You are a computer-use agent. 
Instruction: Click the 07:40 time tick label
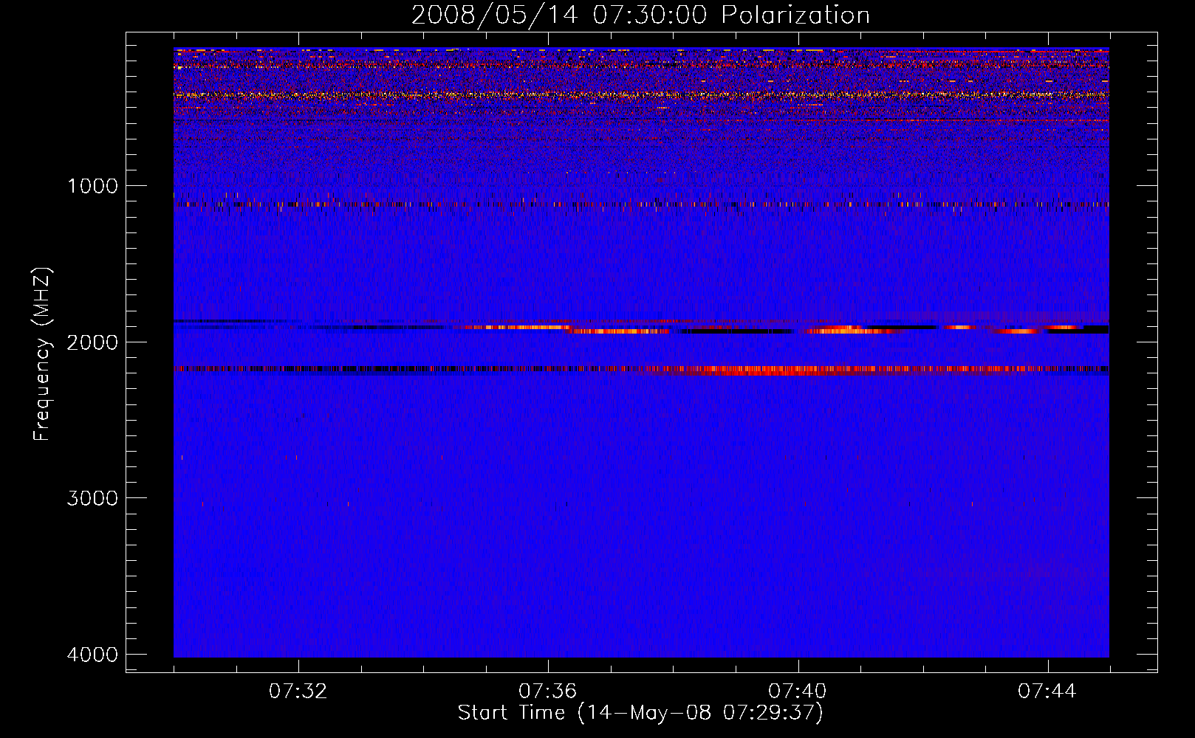click(x=798, y=691)
